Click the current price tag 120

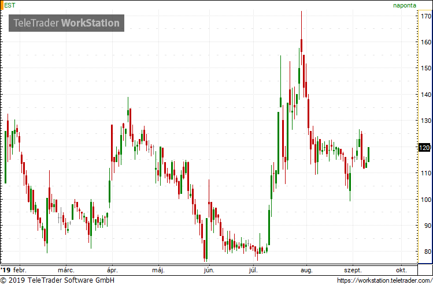point(424,148)
